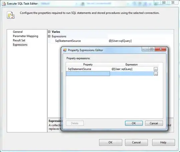The image size is (180, 152).
Task: Click the Property column header
Action: pos(88,65)
